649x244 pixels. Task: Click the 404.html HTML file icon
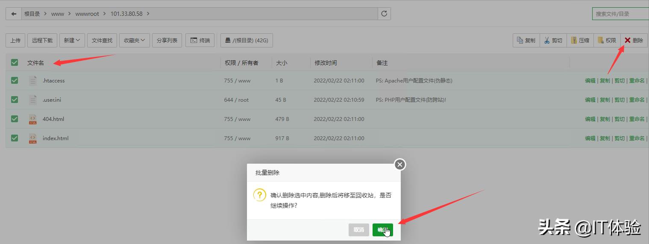[33, 119]
